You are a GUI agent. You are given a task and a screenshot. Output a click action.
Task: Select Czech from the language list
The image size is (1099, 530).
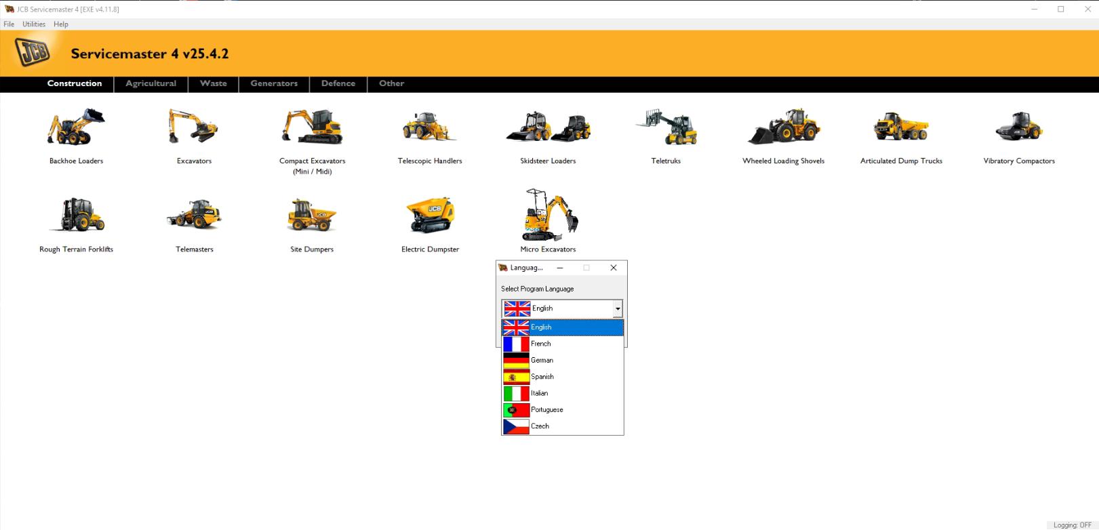(563, 426)
